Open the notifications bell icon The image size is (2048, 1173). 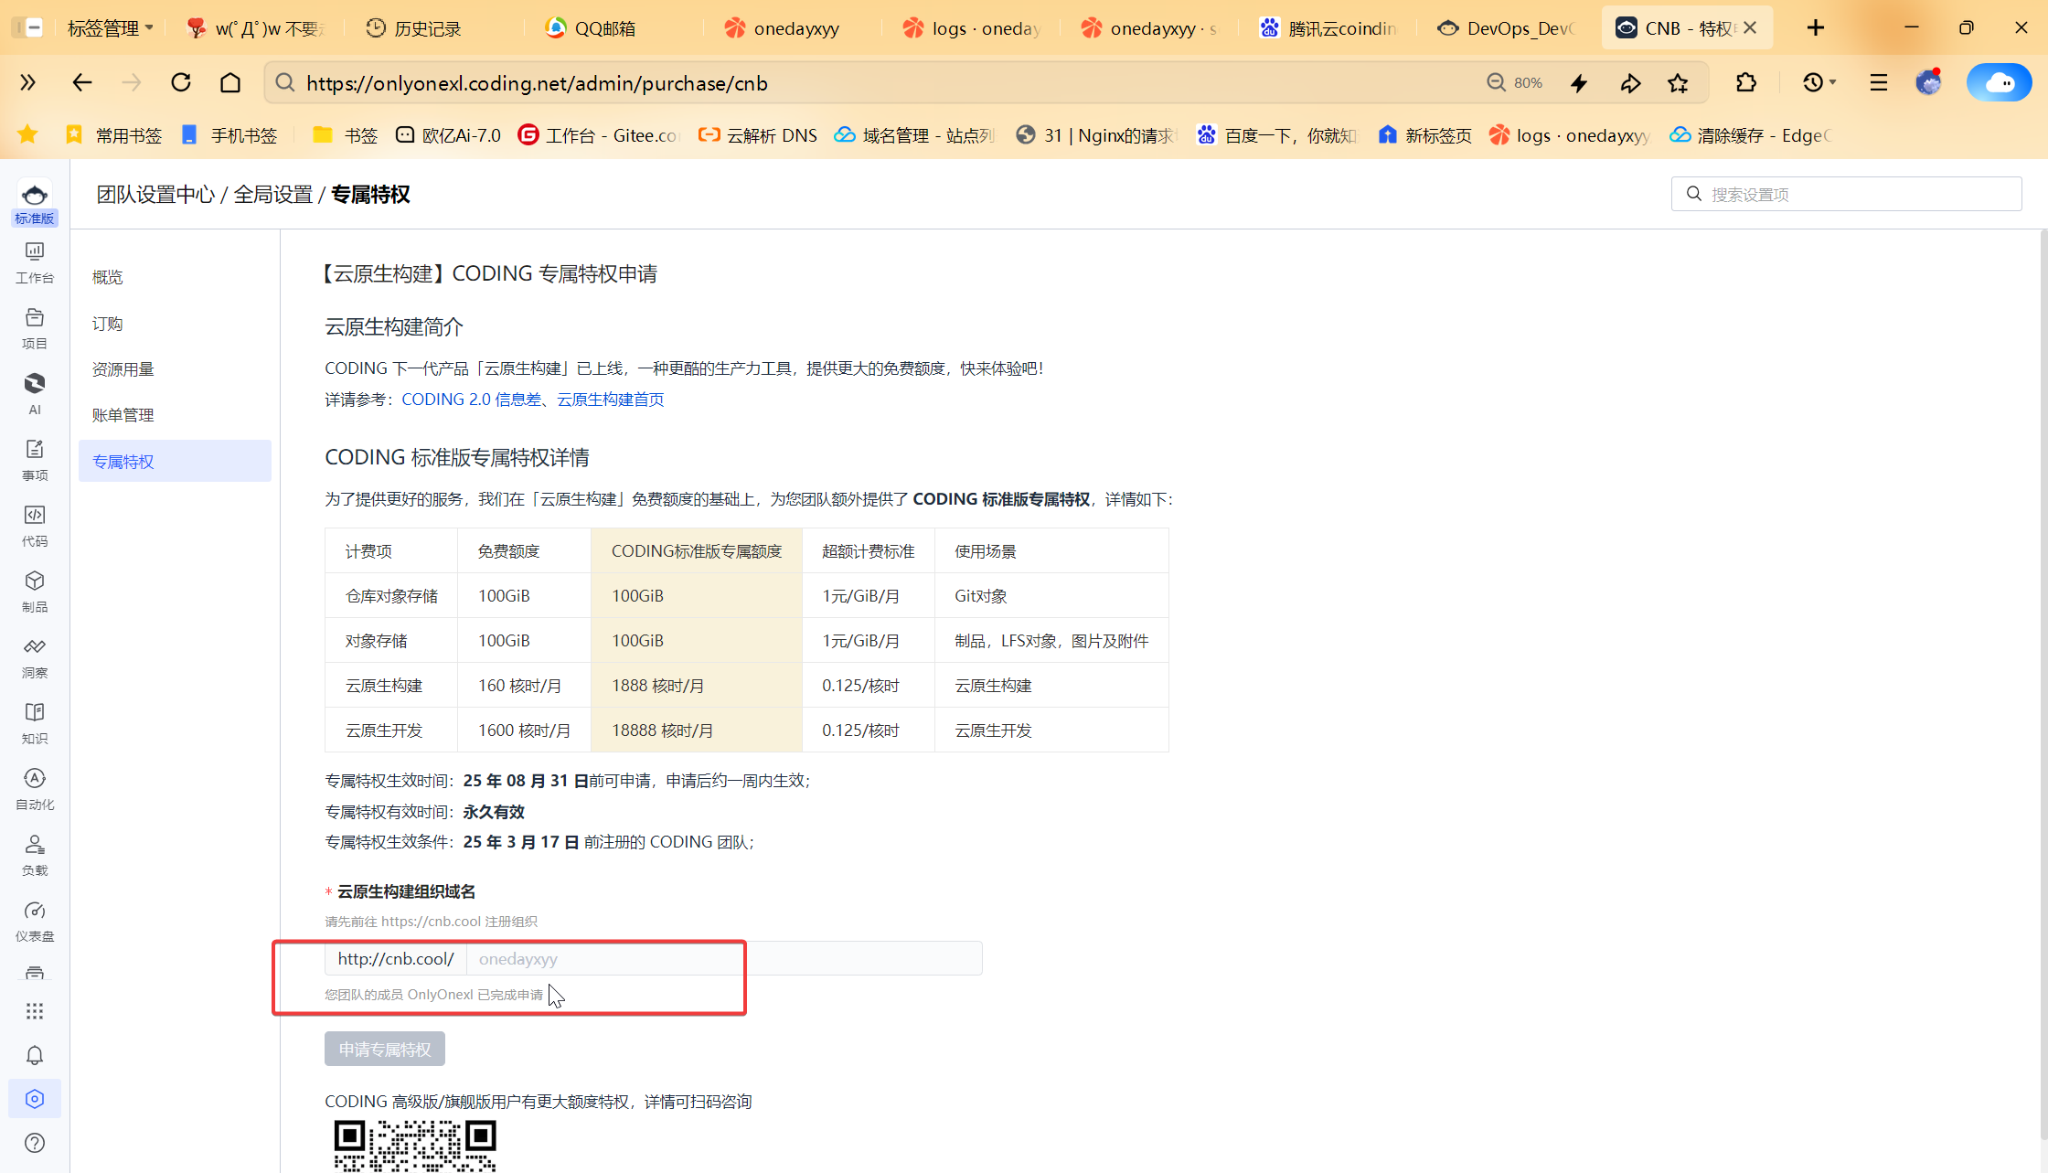[35, 1055]
